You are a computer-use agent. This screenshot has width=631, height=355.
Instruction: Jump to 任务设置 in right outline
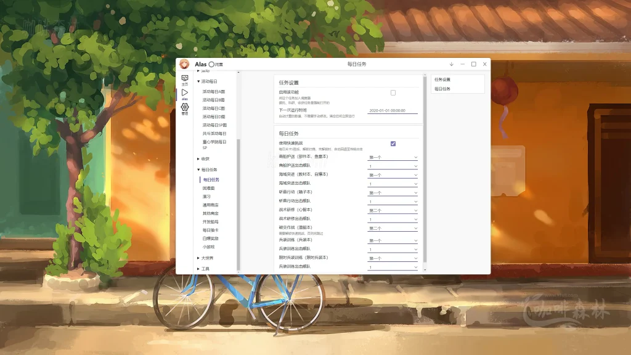[x=442, y=80]
